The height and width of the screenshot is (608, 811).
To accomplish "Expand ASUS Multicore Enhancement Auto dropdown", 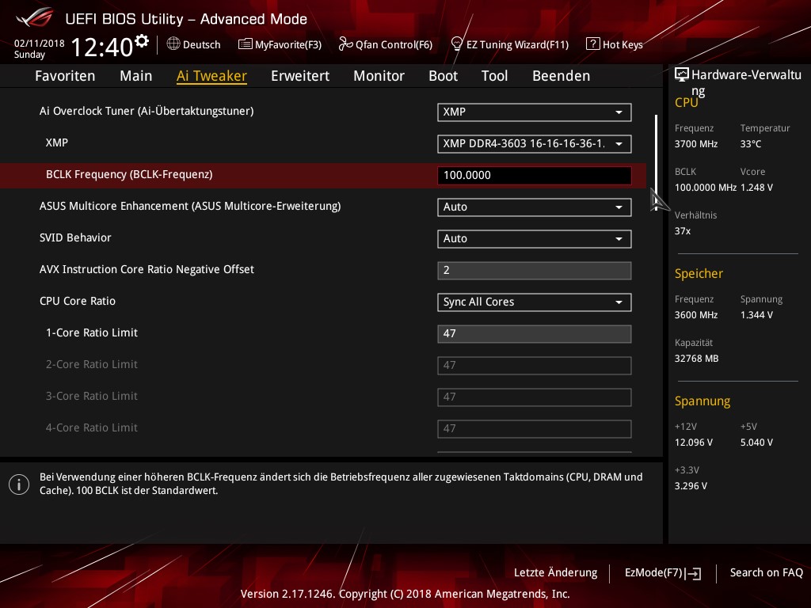I will (x=535, y=207).
